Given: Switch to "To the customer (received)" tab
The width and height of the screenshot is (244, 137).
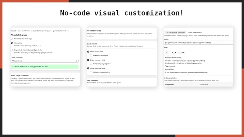Looking at the screenshot, I should [175, 32].
